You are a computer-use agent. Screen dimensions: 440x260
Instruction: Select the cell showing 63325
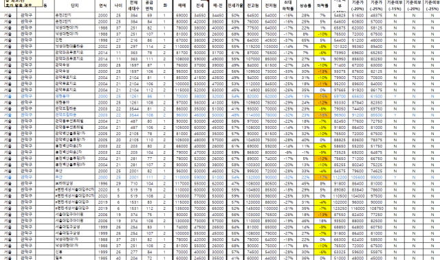pos(340,252)
